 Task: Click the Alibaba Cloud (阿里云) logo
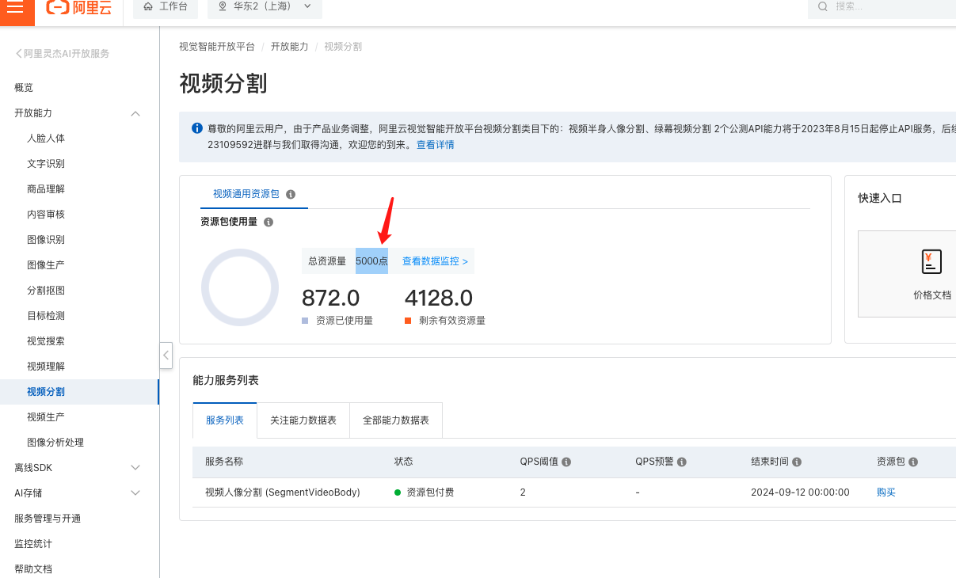click(x=78, y=7)
